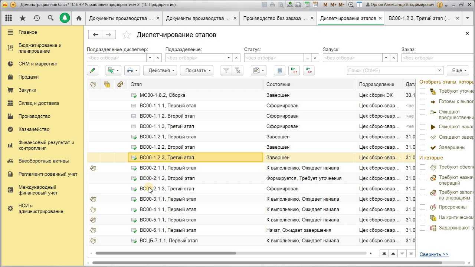Go to the Home page icon
The height and width of the screenshot is (267, 475).
point(79,18)
